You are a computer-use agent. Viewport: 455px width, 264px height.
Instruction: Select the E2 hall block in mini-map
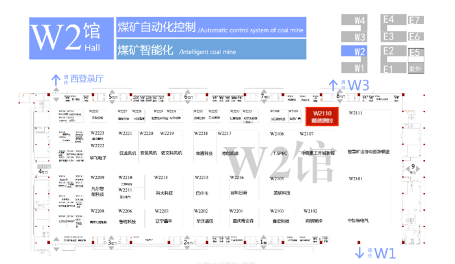tap(393, 51)
